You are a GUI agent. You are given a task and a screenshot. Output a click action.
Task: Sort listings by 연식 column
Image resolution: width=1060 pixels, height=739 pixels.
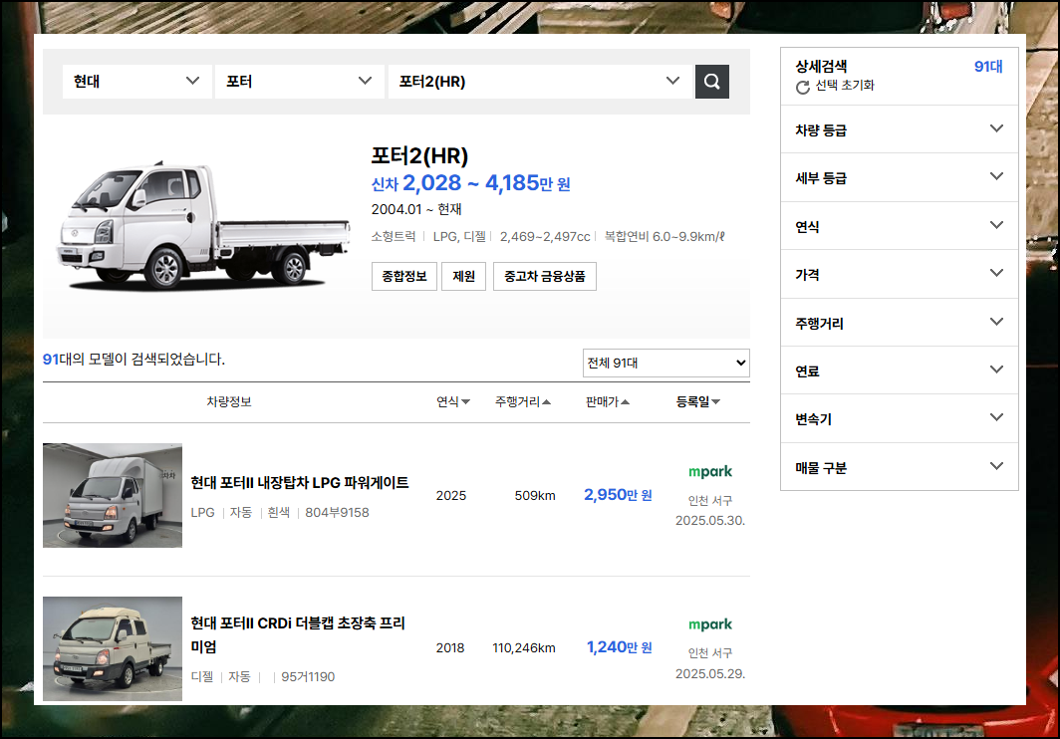click(x=453, y=401)
